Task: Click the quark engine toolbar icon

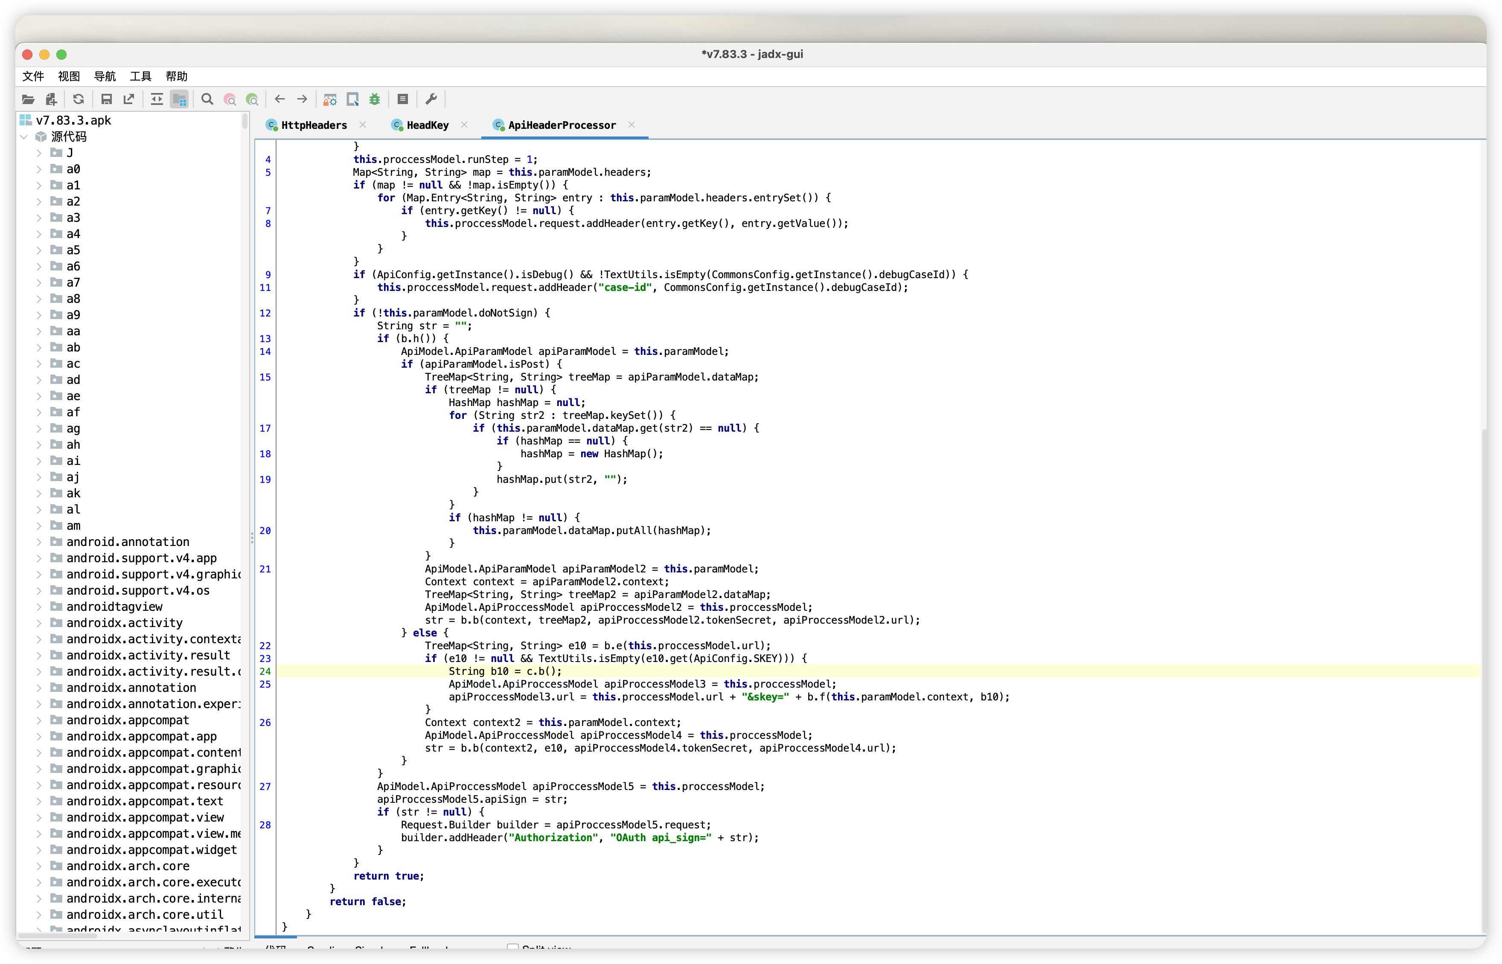Action: pyautogui.click(x=352, y=99)
